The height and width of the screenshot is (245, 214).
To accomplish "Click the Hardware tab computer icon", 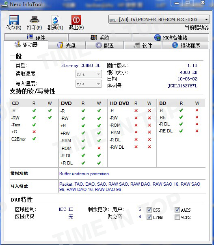I will click(x=30, y=37).
